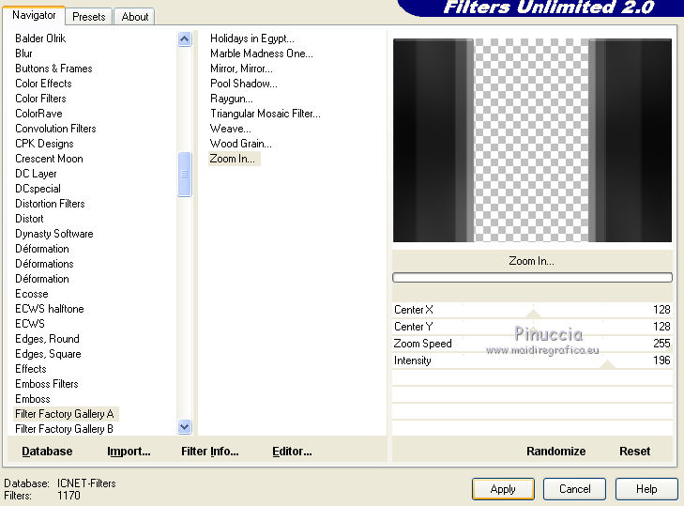Choose Buttons & Frames category
Screen dimensions: 684x506
[53, 69]
